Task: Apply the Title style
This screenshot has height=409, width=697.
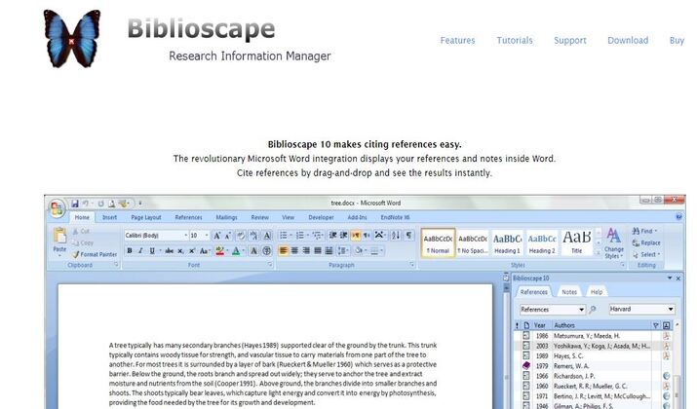Action: point(576,242)
